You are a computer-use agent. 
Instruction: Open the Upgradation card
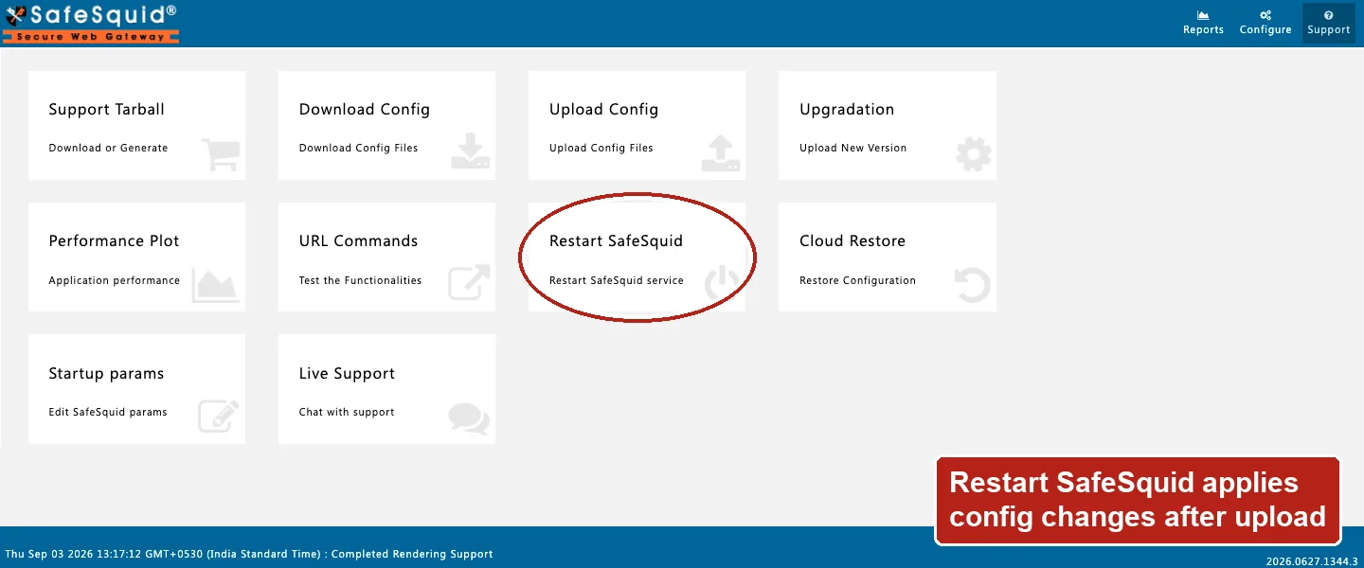(x=888, y=125)
